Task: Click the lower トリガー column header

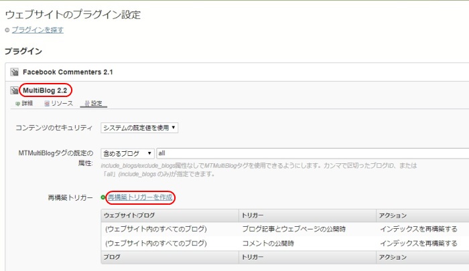Action: (x=308, y=257)
